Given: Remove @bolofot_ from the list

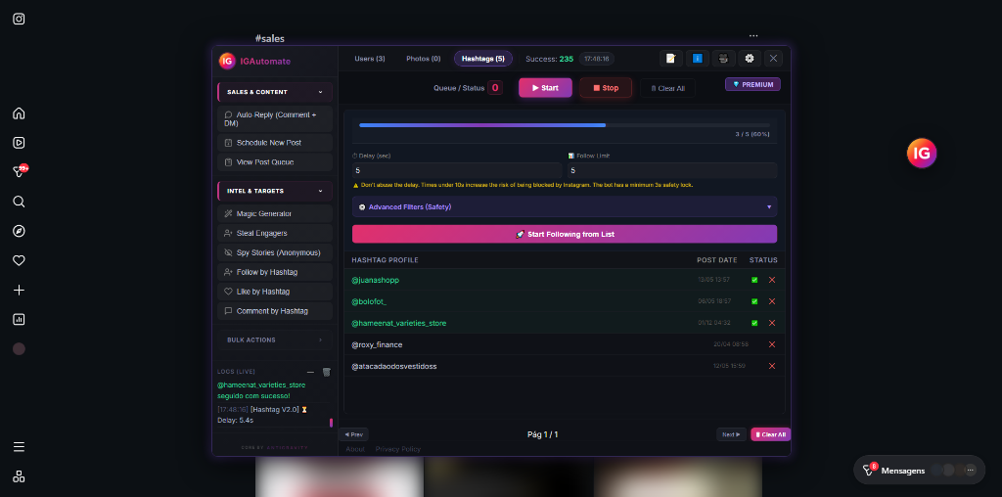Looking at the screenshot, I should tap(772, 301).
